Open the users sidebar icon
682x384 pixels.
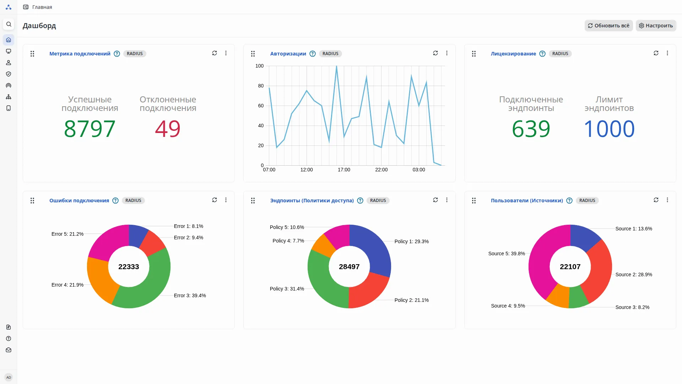point(9,63)
